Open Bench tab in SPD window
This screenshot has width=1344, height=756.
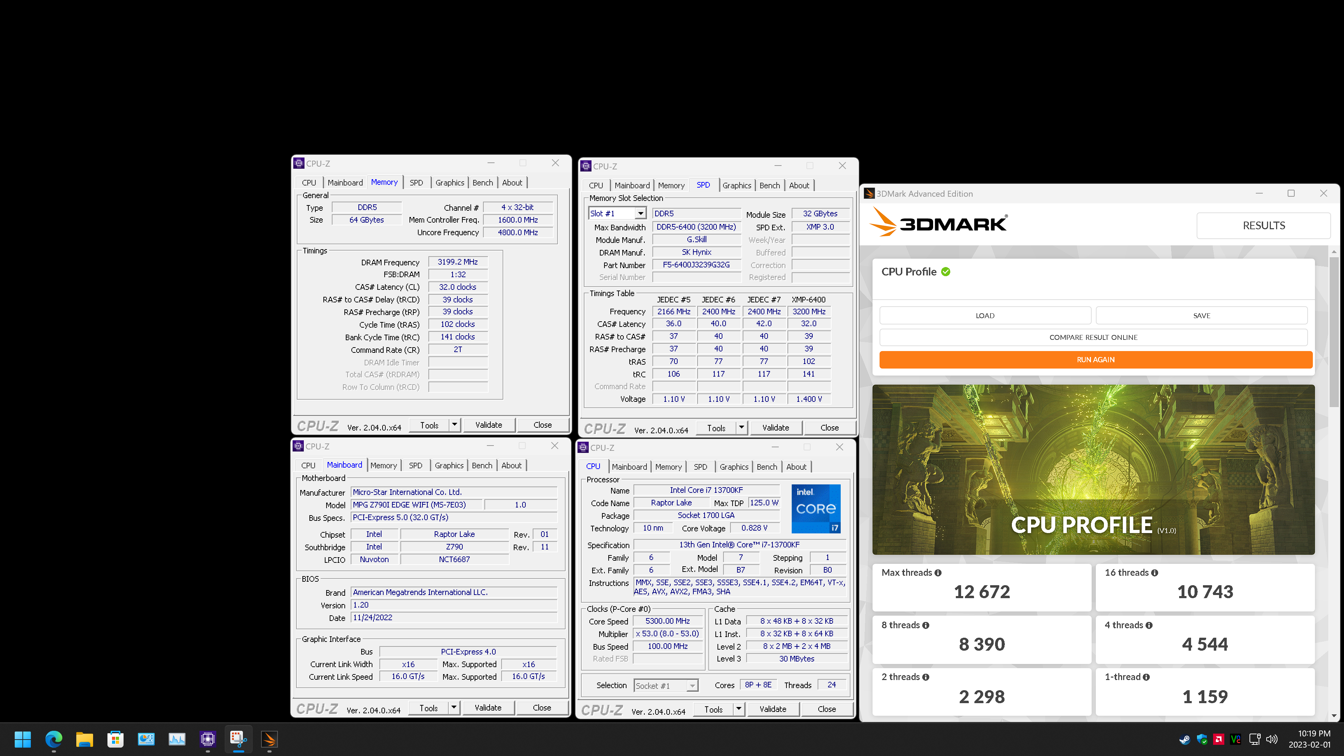[770, 185]
